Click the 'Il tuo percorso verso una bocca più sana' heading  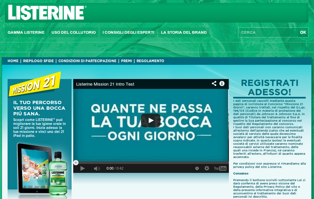click(x=39, y=108)
